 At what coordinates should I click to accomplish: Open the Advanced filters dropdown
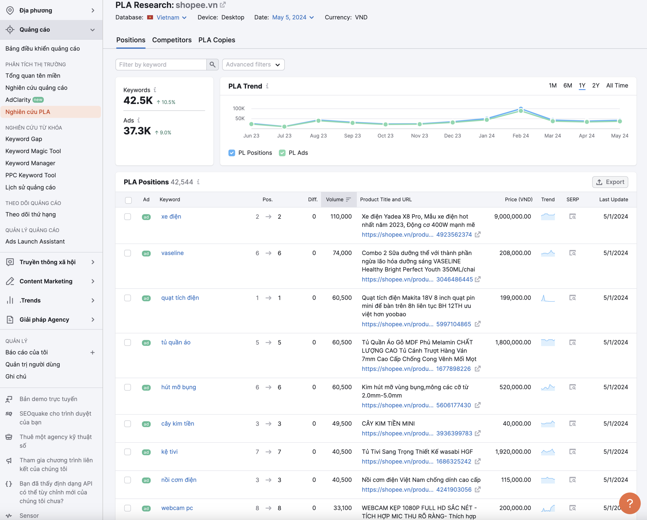click(x=253, y=64)
